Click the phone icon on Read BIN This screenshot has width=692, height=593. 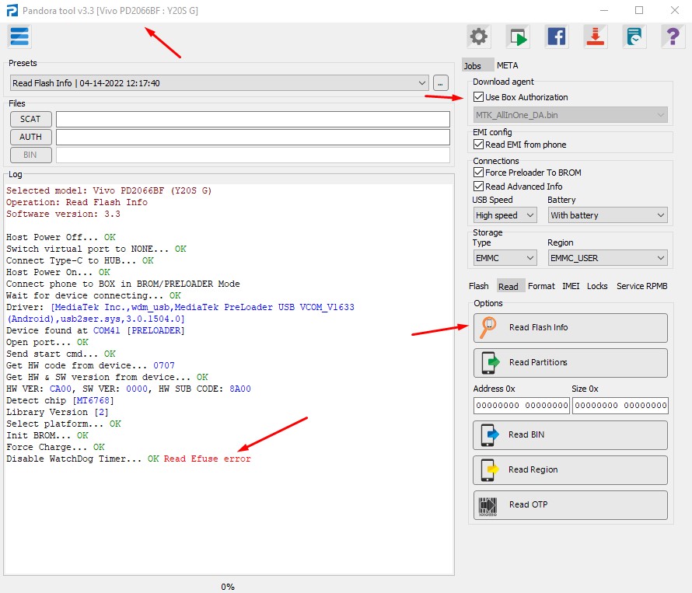[x=489, y=435]
